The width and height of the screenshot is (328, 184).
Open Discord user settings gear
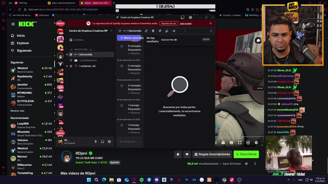[x=109, y=142]
